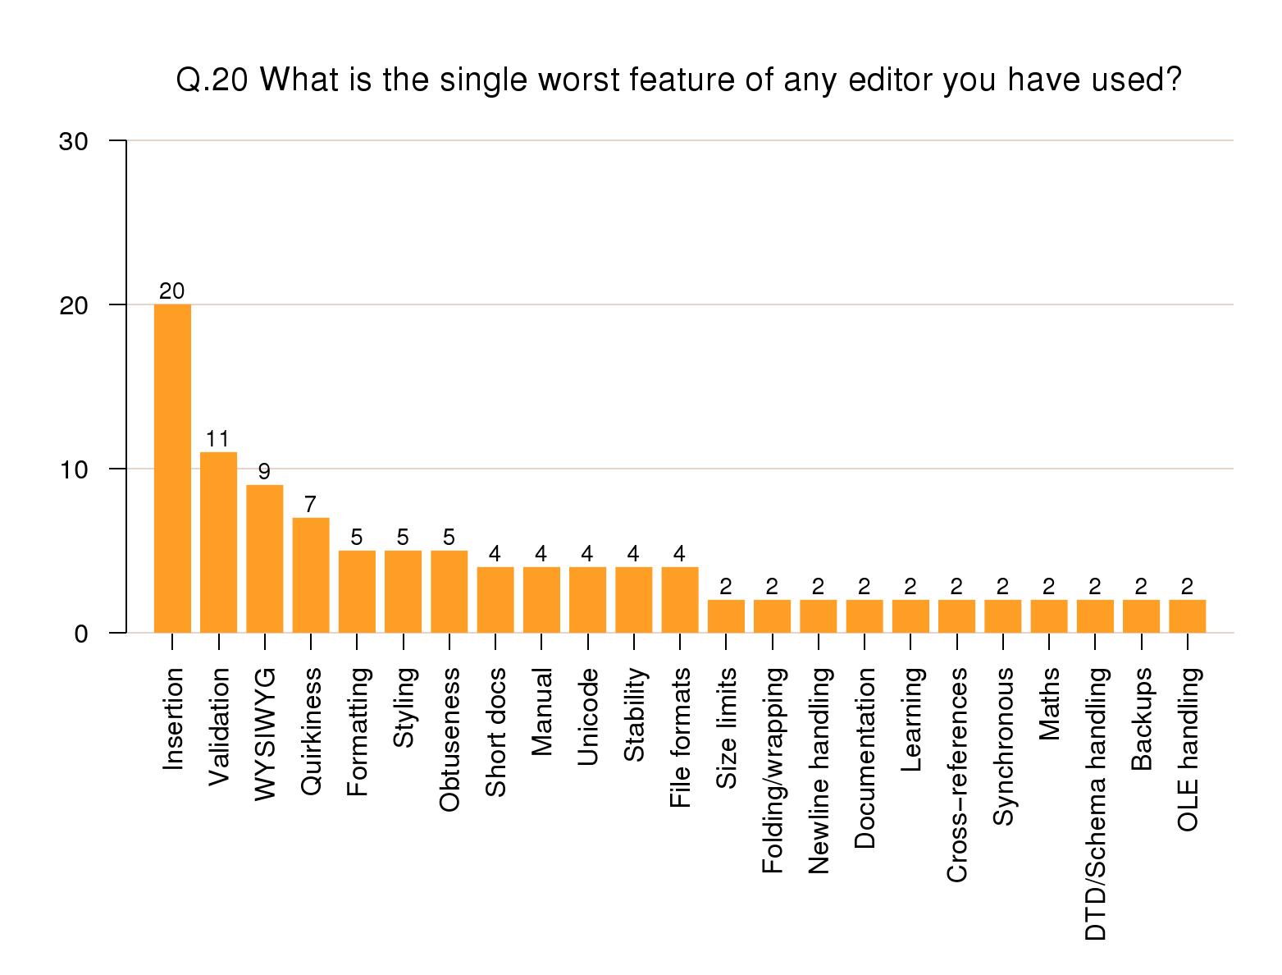Click the WYSIWYG bar labeled 9
The height and width of the screenshot is (975, 1282).
tap(265, 559)
